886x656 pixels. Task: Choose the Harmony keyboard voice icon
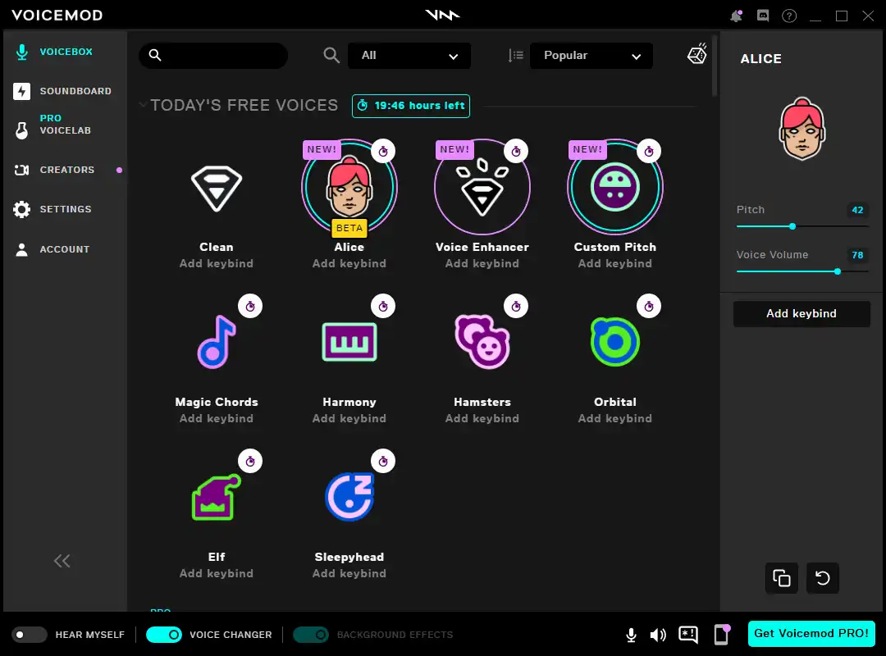(349, 342)
